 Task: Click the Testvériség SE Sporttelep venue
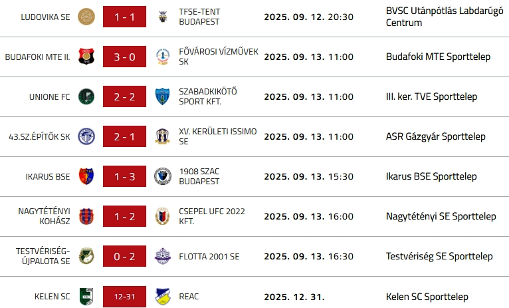tap(439, 256)
